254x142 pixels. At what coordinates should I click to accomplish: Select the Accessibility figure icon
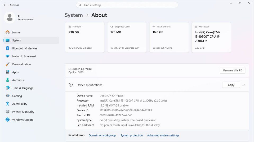click(8, 104)
